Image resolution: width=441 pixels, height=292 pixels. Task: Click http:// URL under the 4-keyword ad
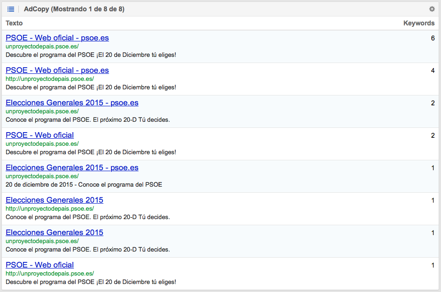tap(49, 79)
